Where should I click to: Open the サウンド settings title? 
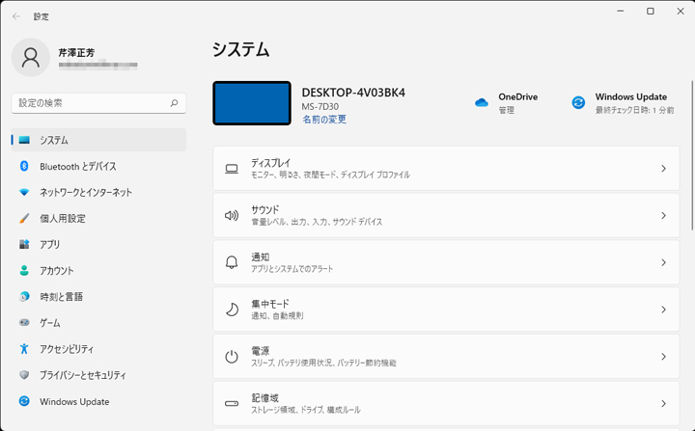265,210
